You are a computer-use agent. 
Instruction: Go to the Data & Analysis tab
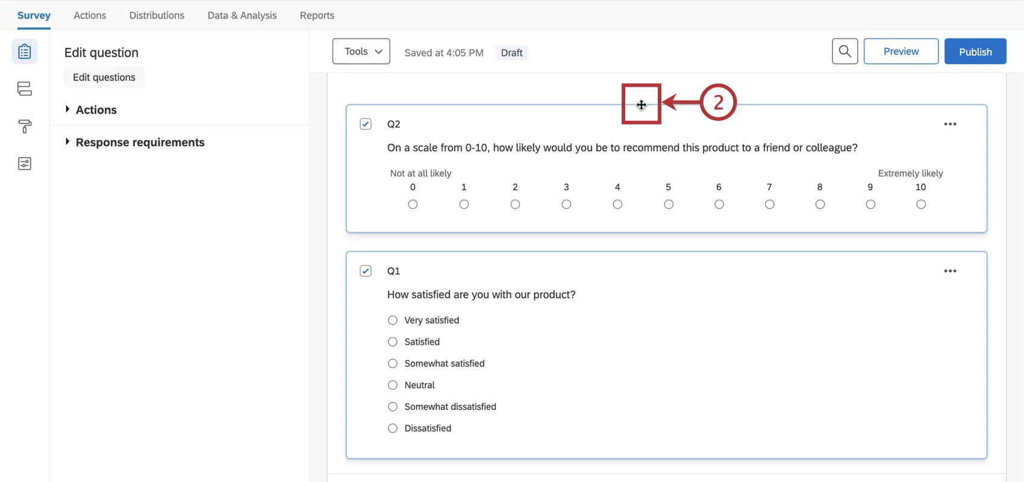[x=242, y=16]
